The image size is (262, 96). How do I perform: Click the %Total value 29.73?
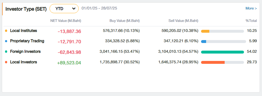click(x=252, y=62)
